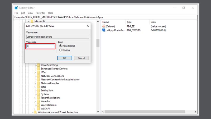The width and height of the screenshot is (211, 119).
Task: Click the WorkplaceJoin folder icon
Action: (x=39, y=105)
